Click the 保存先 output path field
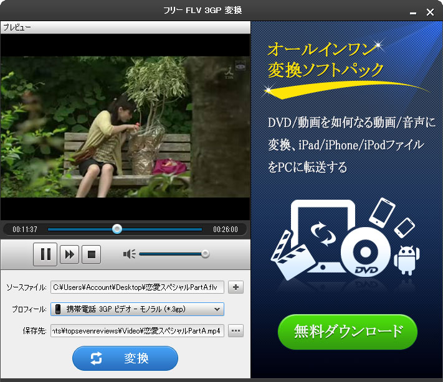This screenshot has height=382, width=443. coord(137,330)
